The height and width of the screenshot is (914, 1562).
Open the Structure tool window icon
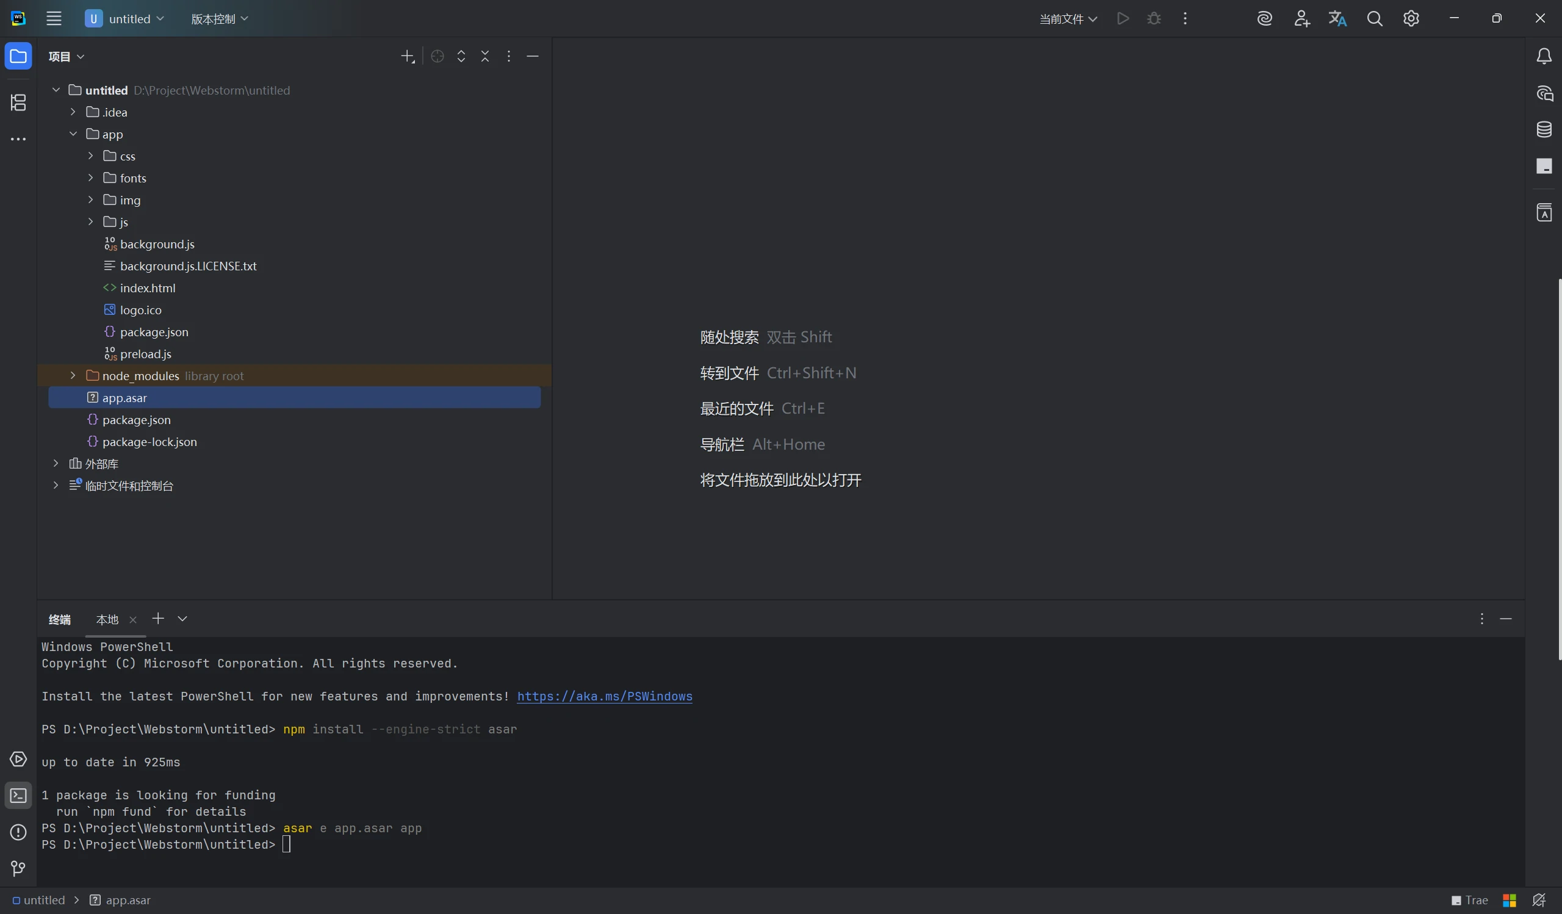pyautogui.click(x=18, y=103)
